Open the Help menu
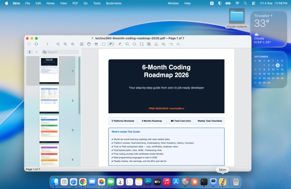The height and width of the screenshot is (189, 291). coord(187,3)
